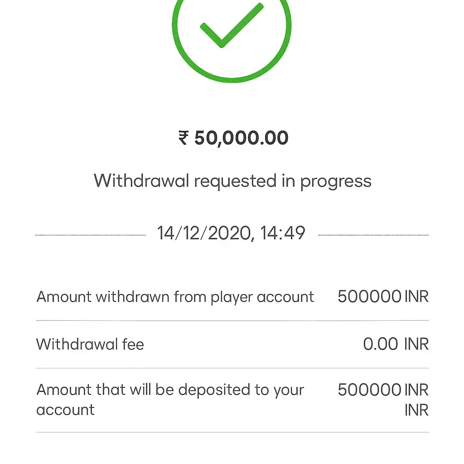Screen dimensions: 464x464
Task: Click the Withdrawal fee row label
Action: (89, 344)
